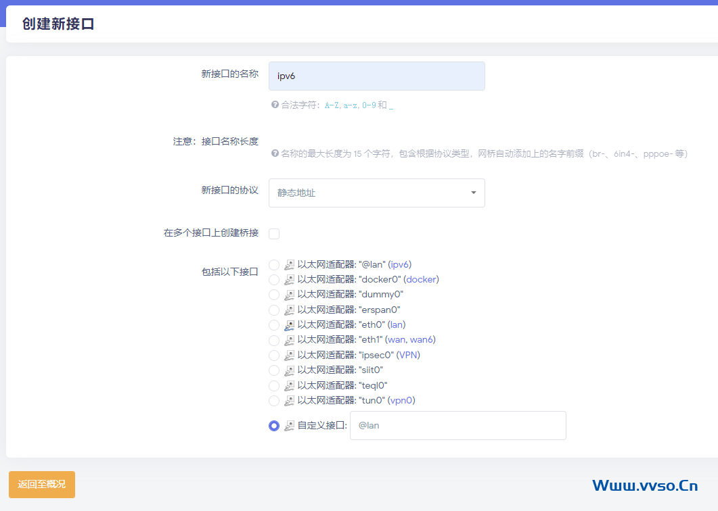Click the "wan6" link next to eth1

(x=423, y=340)
